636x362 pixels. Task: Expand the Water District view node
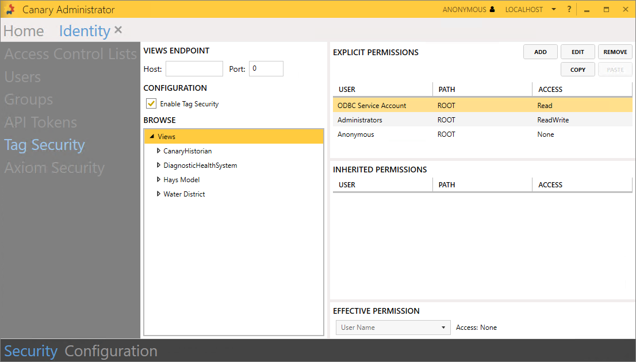(x=159, y=194)
